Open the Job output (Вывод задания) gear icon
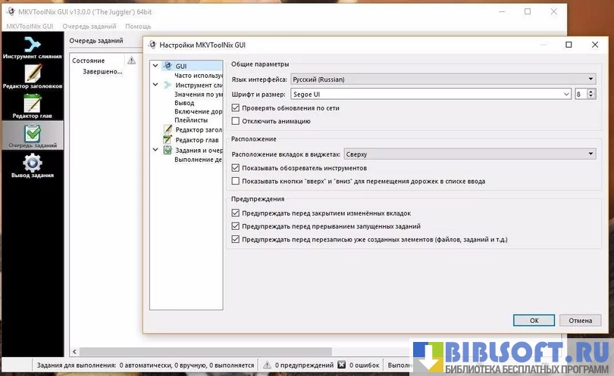The width and height of the screenshot is (614, 376). [32, 165]
